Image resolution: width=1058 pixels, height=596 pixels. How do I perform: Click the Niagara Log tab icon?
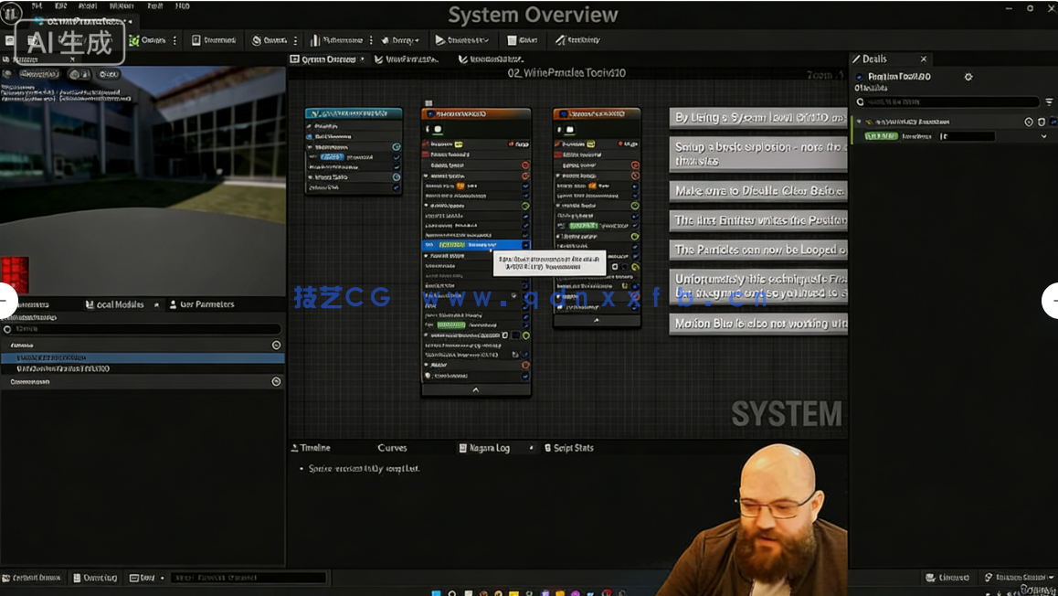coord(462,448)
